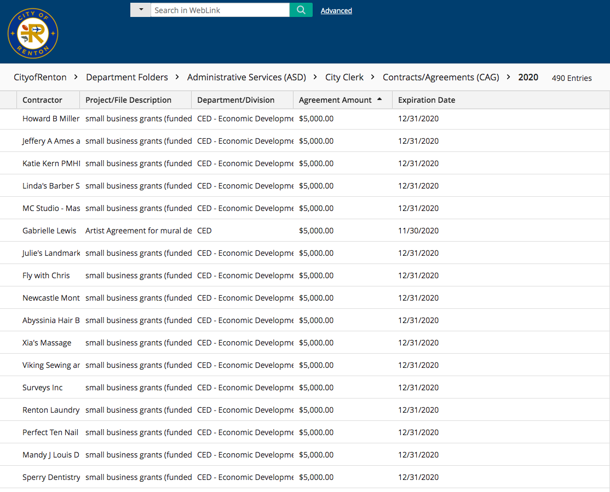The width and height of the screenshot is (610, 492).
Task: Navigate to Department Folders breadcrumb
Action: point(127,78)
